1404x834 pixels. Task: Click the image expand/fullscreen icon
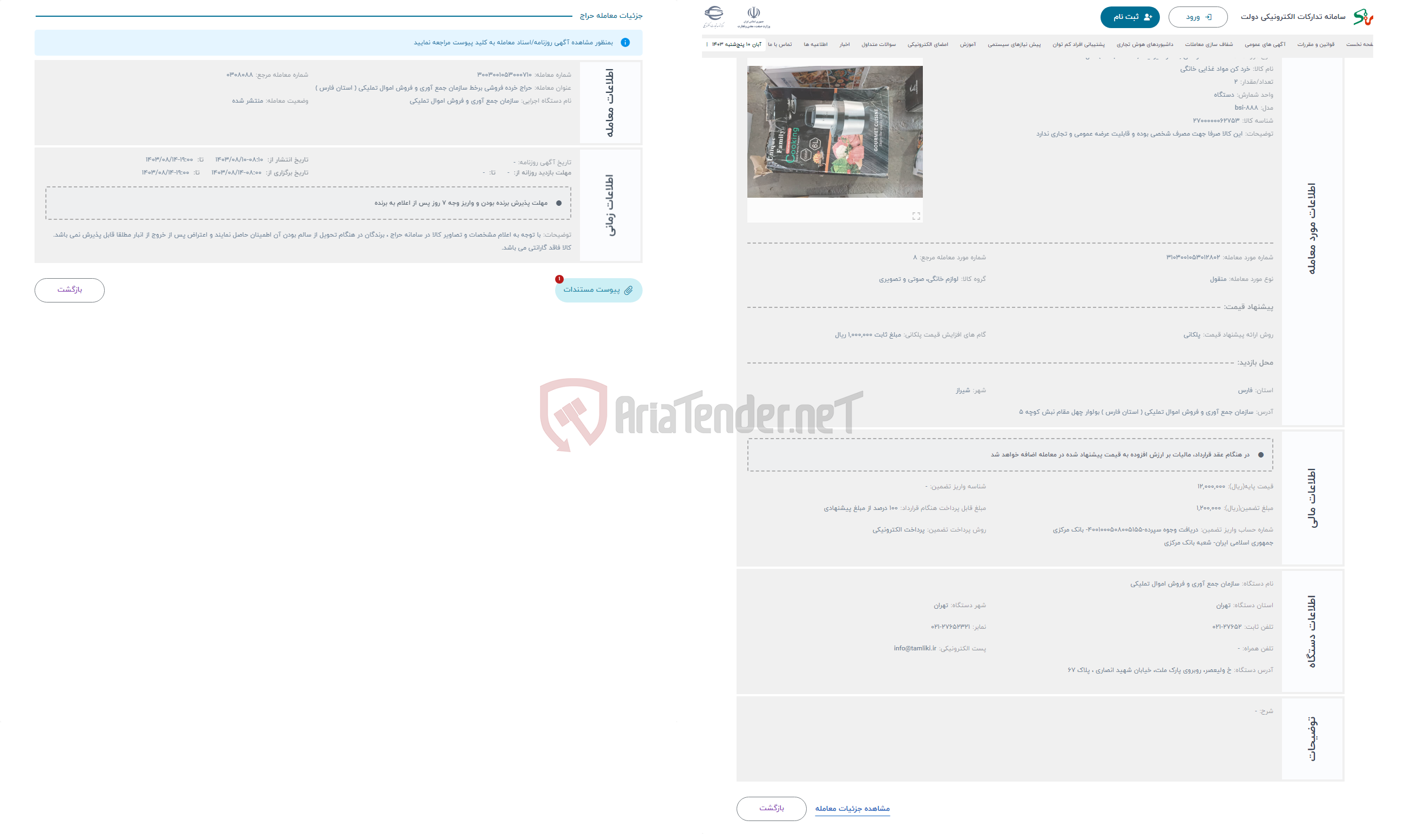click(912, 217)
